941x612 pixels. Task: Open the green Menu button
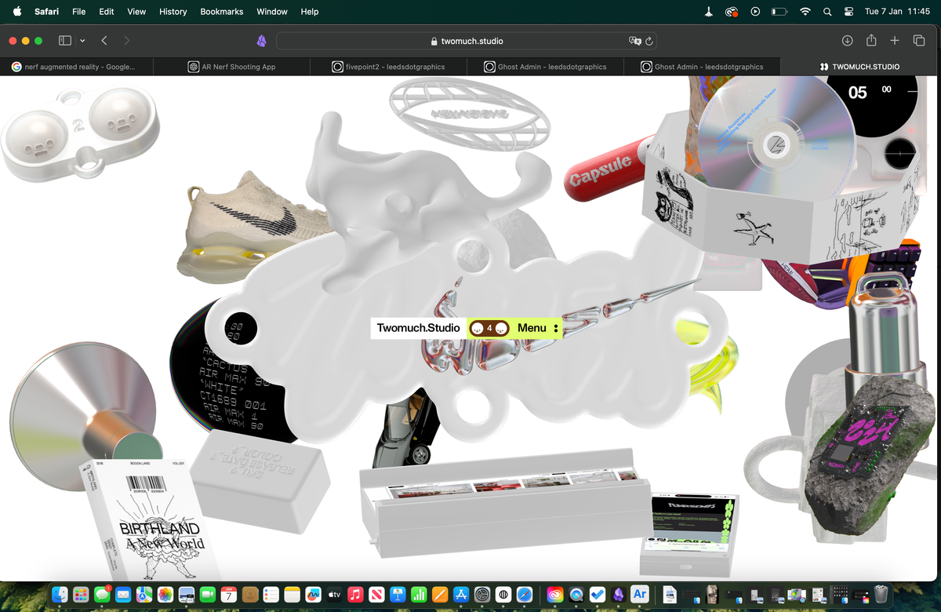tap(532, 328)
